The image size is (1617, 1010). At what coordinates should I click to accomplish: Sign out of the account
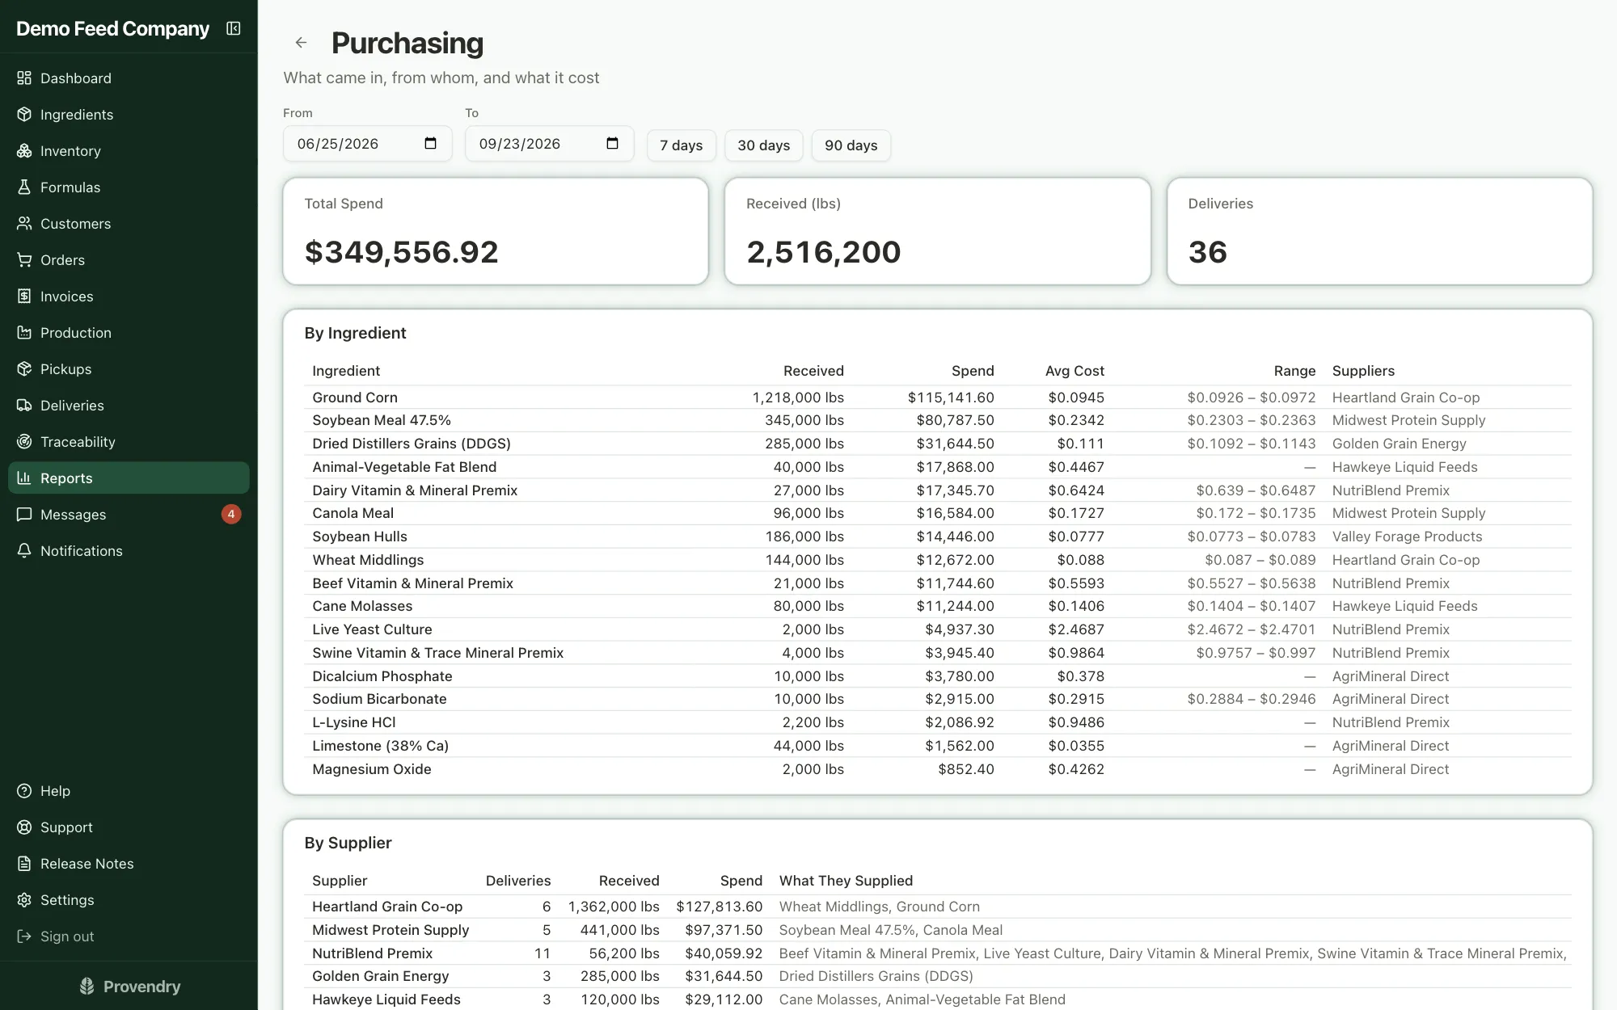click(129, 936)
